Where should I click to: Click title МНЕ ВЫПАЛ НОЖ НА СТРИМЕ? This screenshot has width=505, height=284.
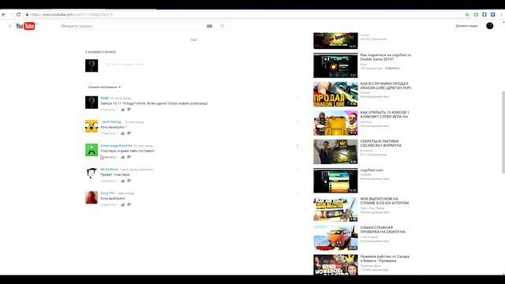(384, 201)
